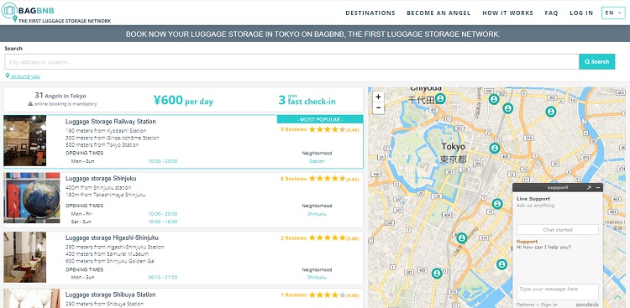This screenshot has width=630, height=308.
Task: Click the Live Support heading in chat
Action: click(x=533, y=199)
